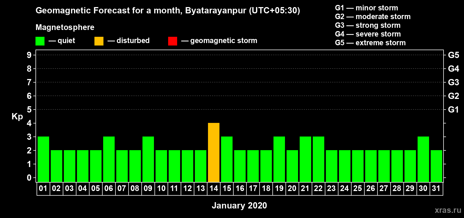Click the date label 07
This screenshot has height=218, width=464.
[122, 188]
